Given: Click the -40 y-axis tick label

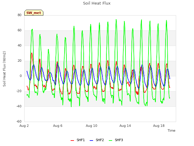Looking at the screenshot, I should 19,106.
